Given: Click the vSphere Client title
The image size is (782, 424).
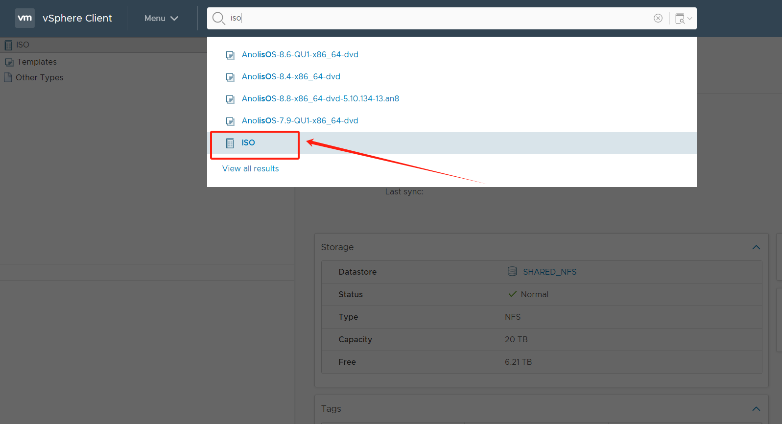Looking at the screenshot, I should 77,18.
